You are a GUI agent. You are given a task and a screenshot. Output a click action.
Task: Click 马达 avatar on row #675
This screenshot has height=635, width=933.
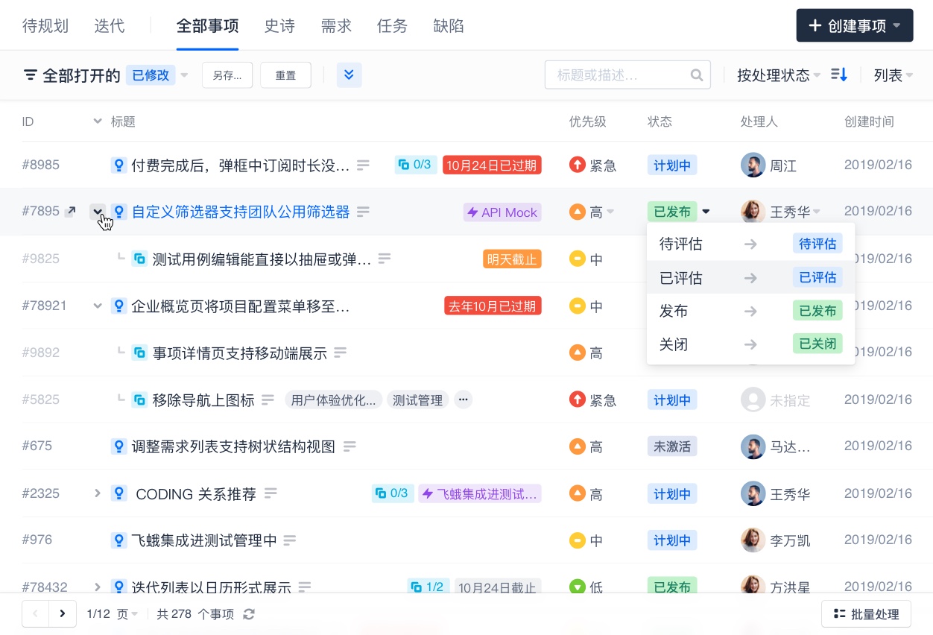click(753, 447)
